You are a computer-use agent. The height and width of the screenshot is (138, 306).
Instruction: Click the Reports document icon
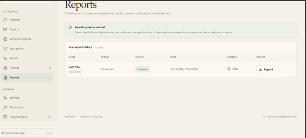pyautogui.click(x=5, y=78)
